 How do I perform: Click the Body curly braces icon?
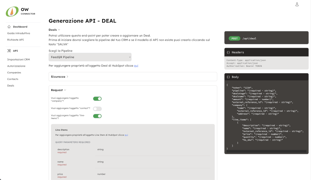pyautogui.click(x=228, y=77)
